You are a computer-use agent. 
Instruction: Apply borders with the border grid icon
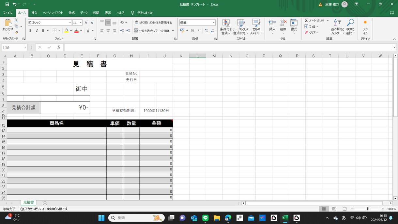click(54, 31)
